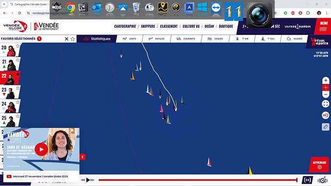Screen dimensions: 331x186
Task: Recenter the map with red crosshair button
Action: pos(326,87)
